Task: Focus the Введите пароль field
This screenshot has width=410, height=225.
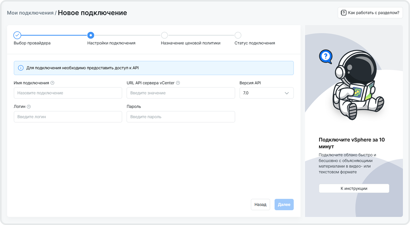Action: 181,117
